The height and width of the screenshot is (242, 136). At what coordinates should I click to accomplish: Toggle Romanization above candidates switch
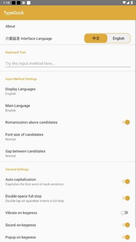[126, 122]
